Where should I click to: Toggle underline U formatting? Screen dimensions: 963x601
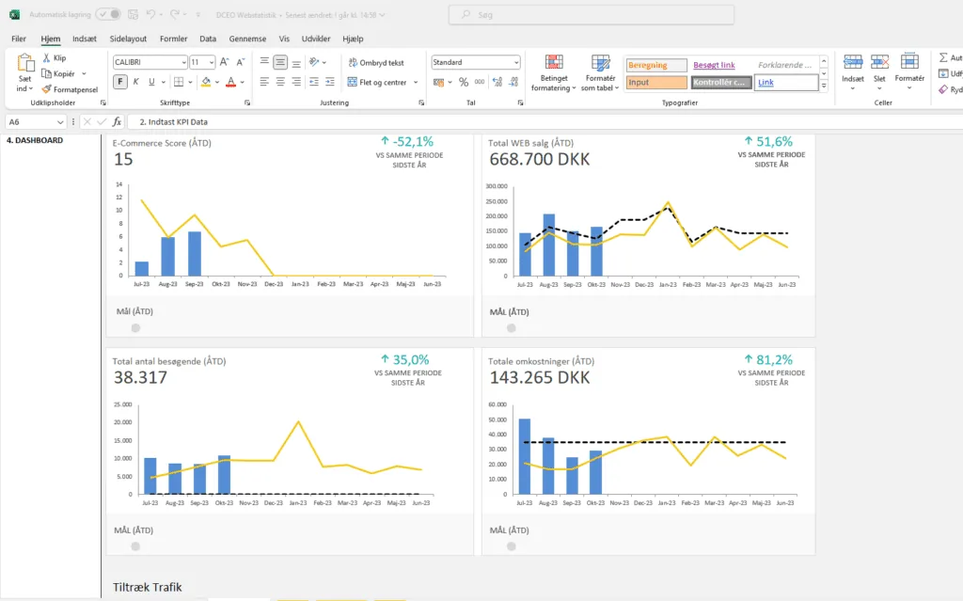pyautogui.click(x=151, y=82)
